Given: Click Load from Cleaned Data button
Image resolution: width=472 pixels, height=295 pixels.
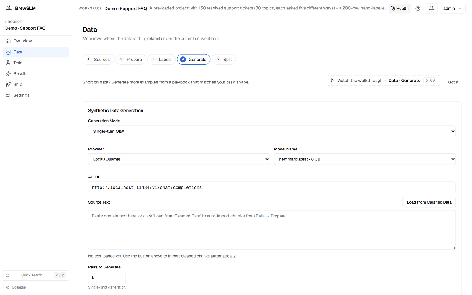Looking at the screenshot, I should (429, 202).
